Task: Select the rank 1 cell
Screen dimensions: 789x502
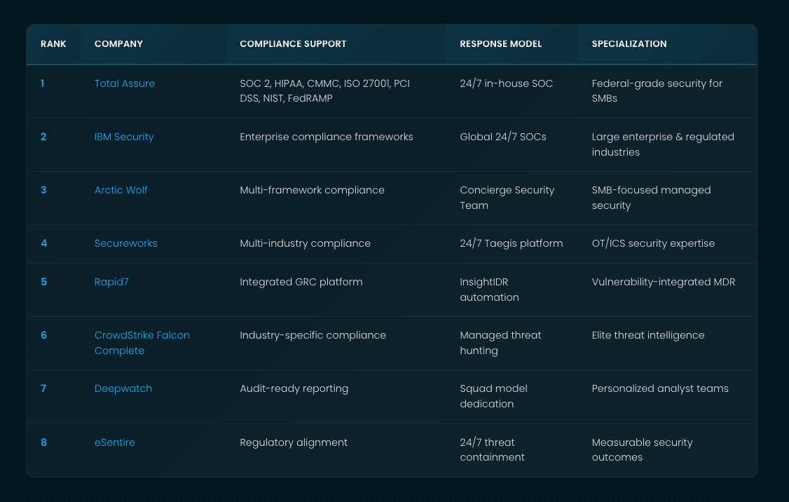Action: 43,83
